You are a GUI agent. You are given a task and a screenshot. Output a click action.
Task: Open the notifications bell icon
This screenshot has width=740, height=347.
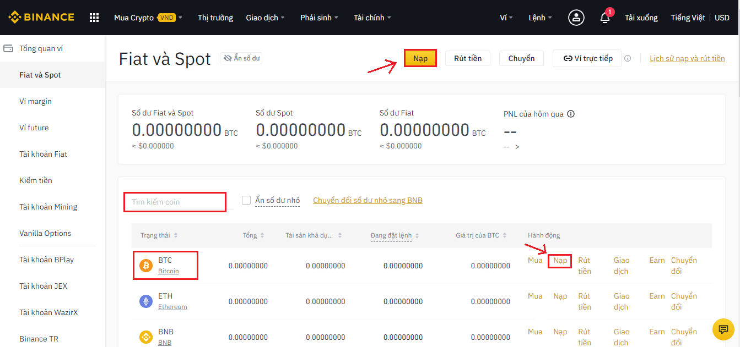coord(605,18)
